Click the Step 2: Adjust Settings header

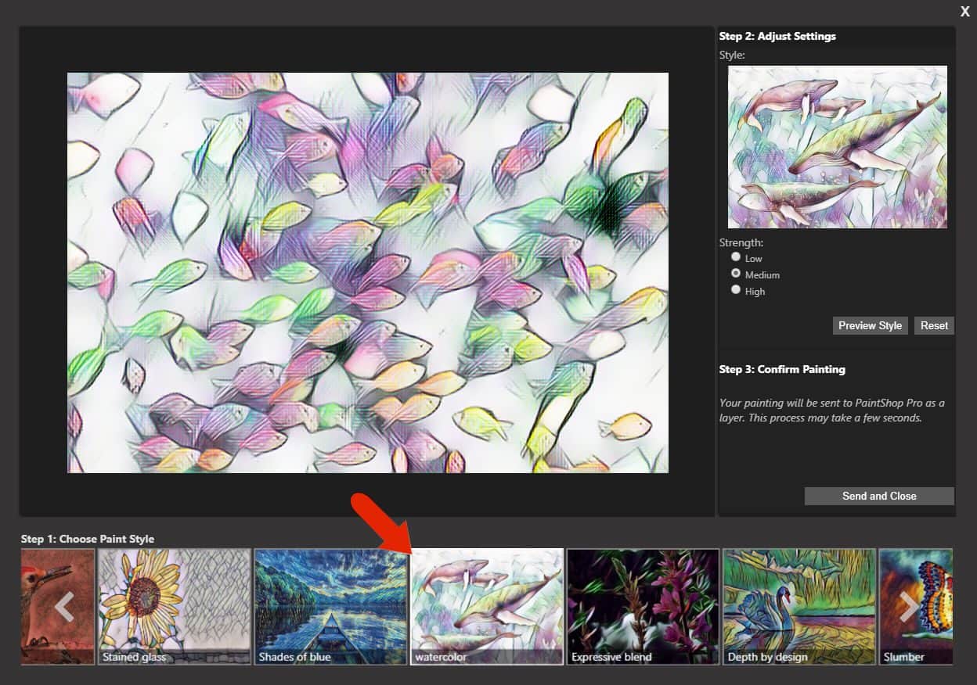777,36
